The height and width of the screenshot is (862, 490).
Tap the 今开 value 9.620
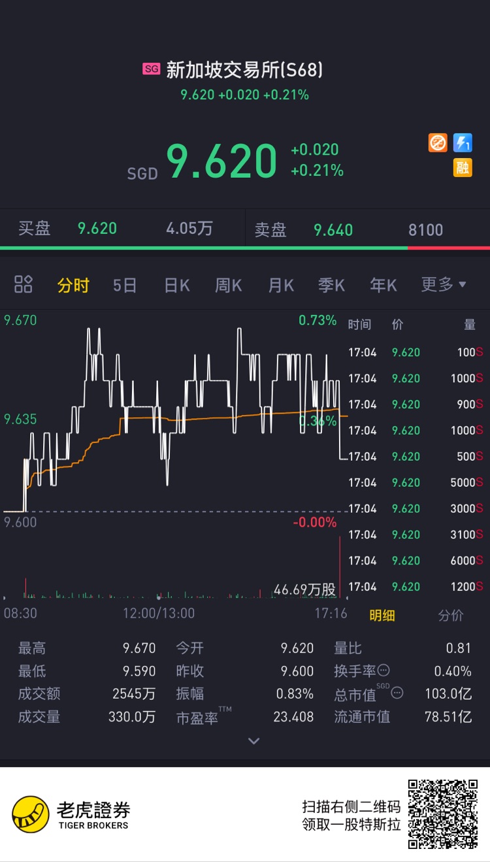[x=297, y=648]
